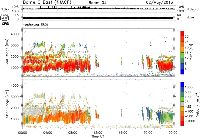200x138 pixels.
Task: Click the "12:00" time axis label
Action: tap(98, 133)
